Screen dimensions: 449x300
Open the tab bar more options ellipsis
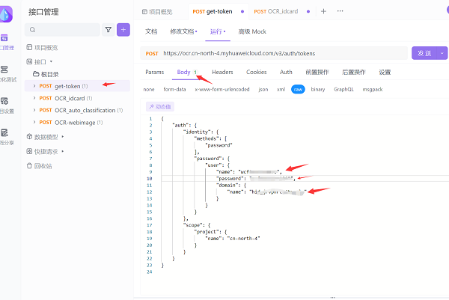(x=340, y=11)
